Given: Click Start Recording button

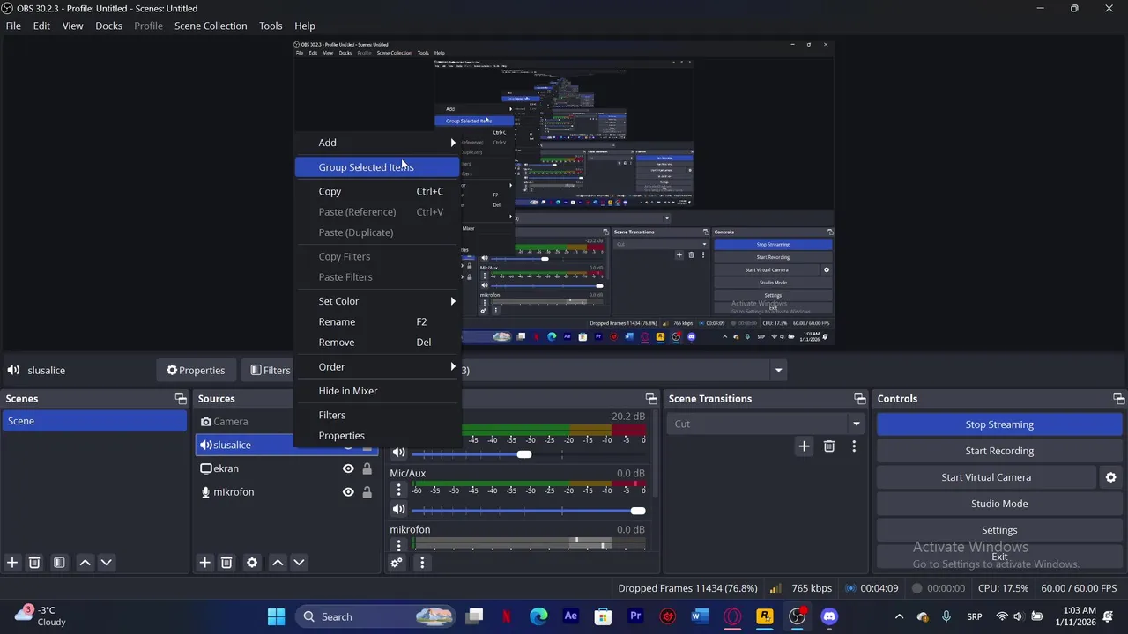Looking at the screenshot, I should click(x=999, y=451).
